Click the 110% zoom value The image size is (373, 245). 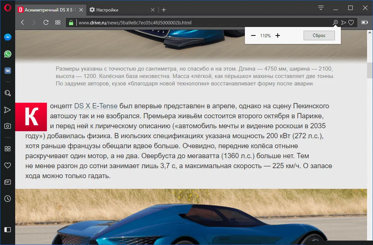click(265, 36)
